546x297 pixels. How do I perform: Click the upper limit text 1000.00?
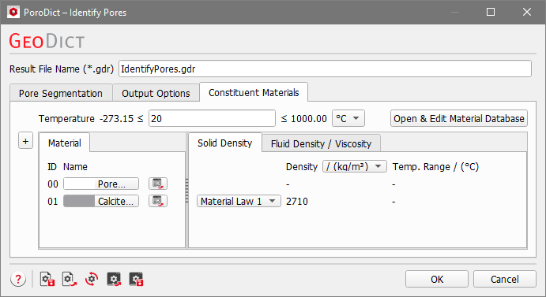click(309, 119)
